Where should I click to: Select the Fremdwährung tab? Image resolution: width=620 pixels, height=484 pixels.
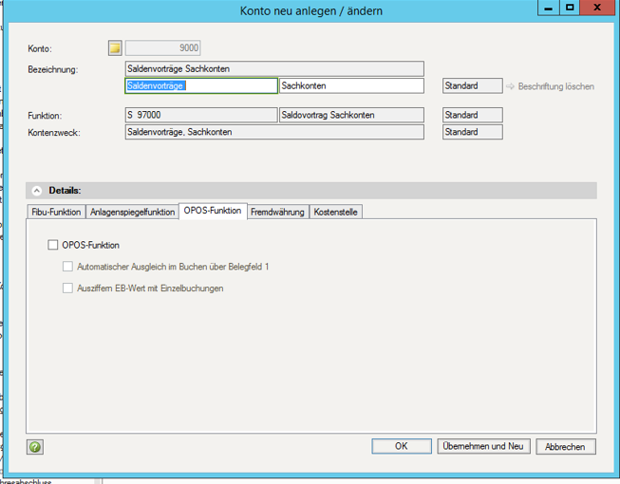(x=278, y=213)
